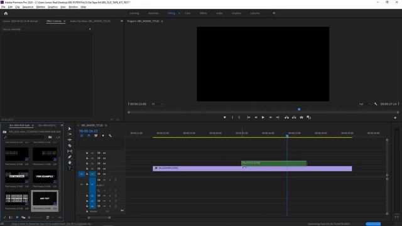Click Comparison View button
The width and height of the screenshot is (402, 226).
(x=308, y=117)
